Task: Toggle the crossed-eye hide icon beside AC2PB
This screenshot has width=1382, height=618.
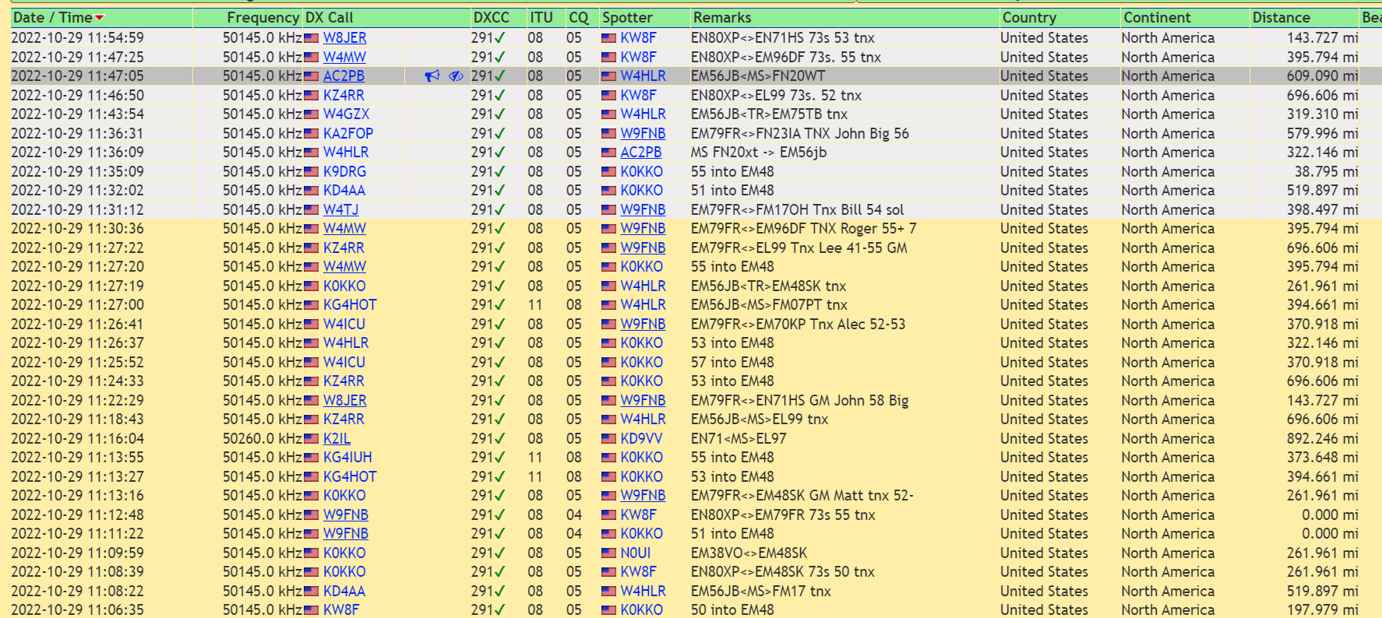Action: click(x=457, y=75)
